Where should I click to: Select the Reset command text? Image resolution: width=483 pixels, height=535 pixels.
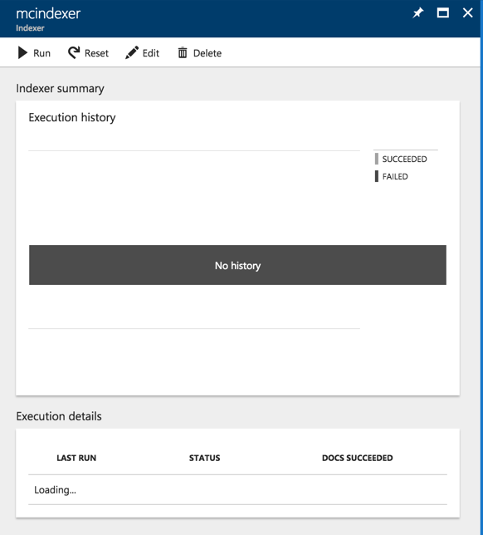96,53
